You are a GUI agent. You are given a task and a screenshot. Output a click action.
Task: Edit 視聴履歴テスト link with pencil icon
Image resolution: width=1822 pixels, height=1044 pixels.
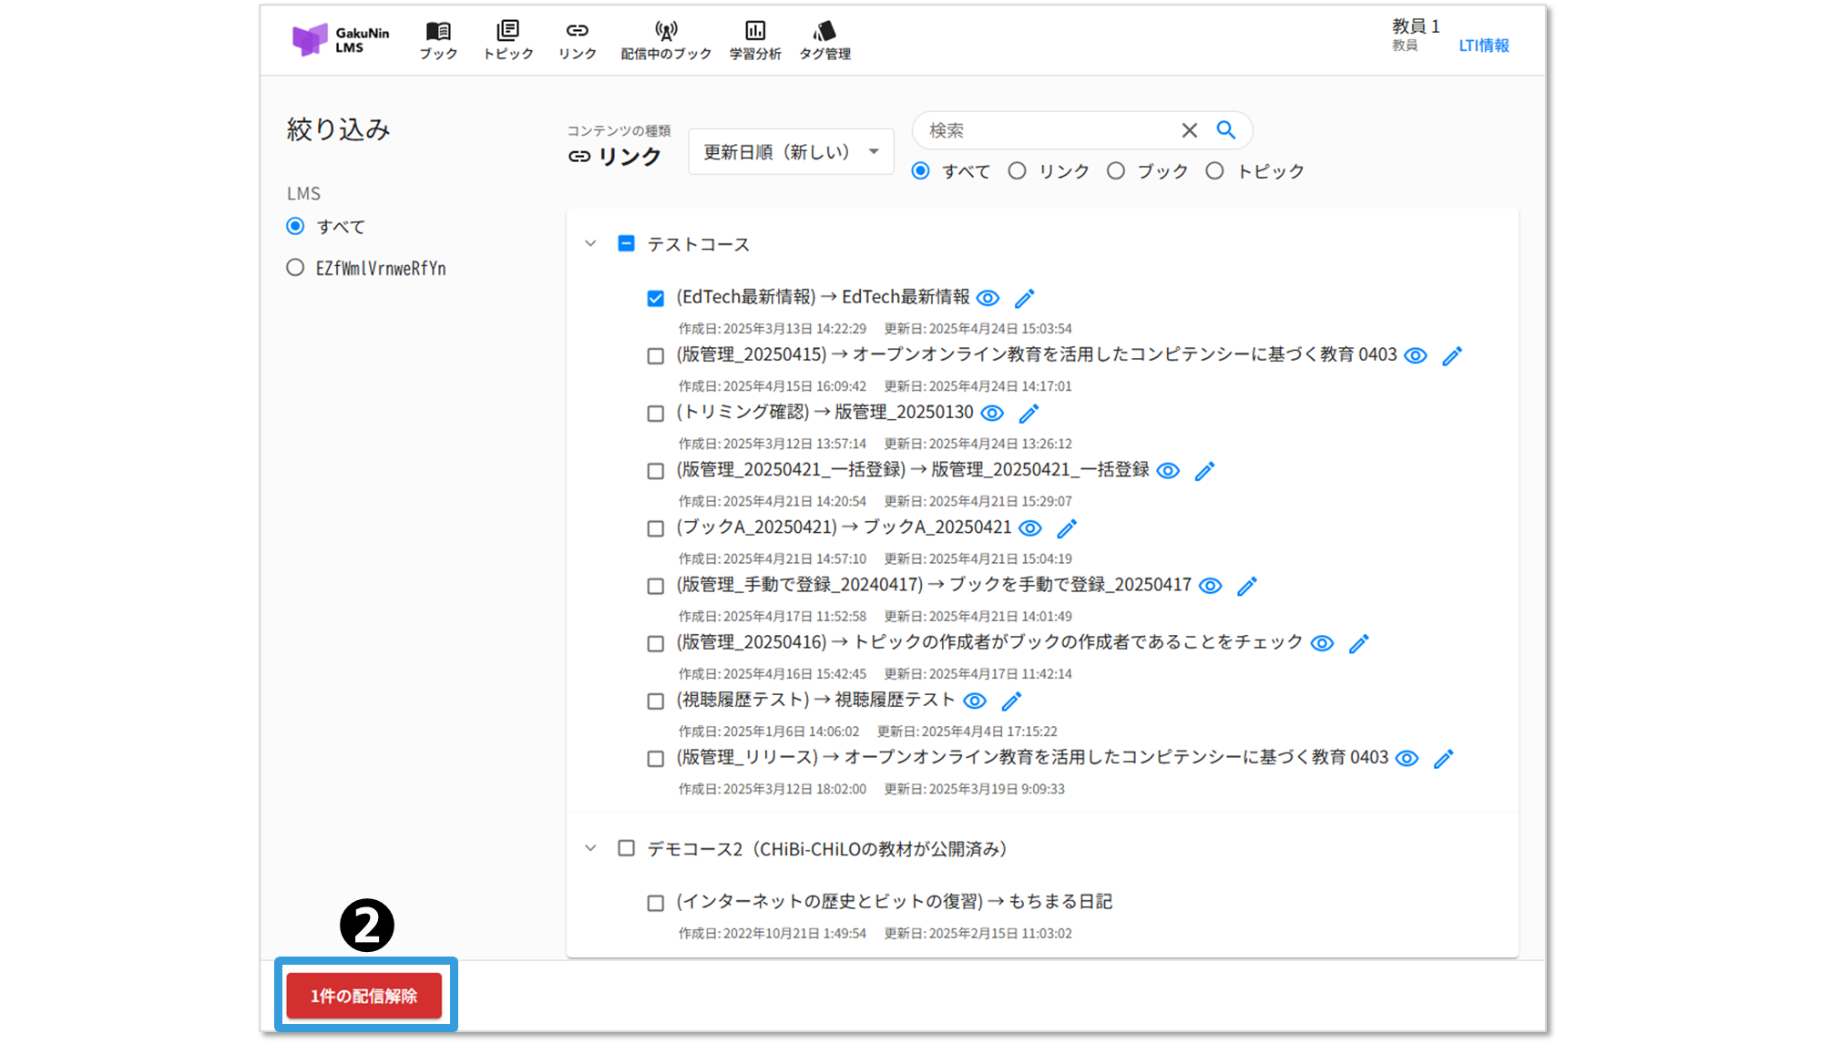1011,701
